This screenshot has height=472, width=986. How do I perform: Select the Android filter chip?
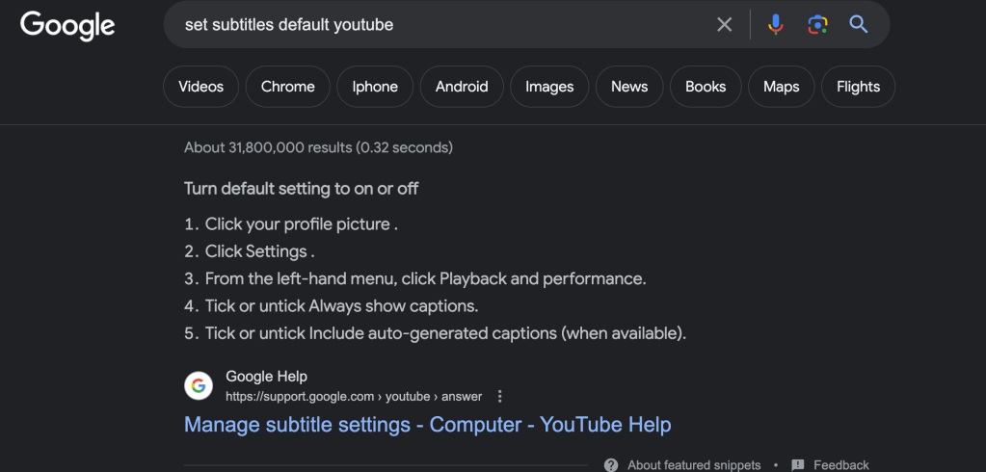pyautogui.click(x=462, y=87)
